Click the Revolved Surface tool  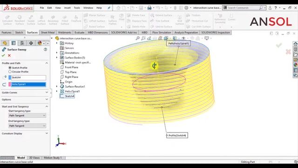click(20, 20)
